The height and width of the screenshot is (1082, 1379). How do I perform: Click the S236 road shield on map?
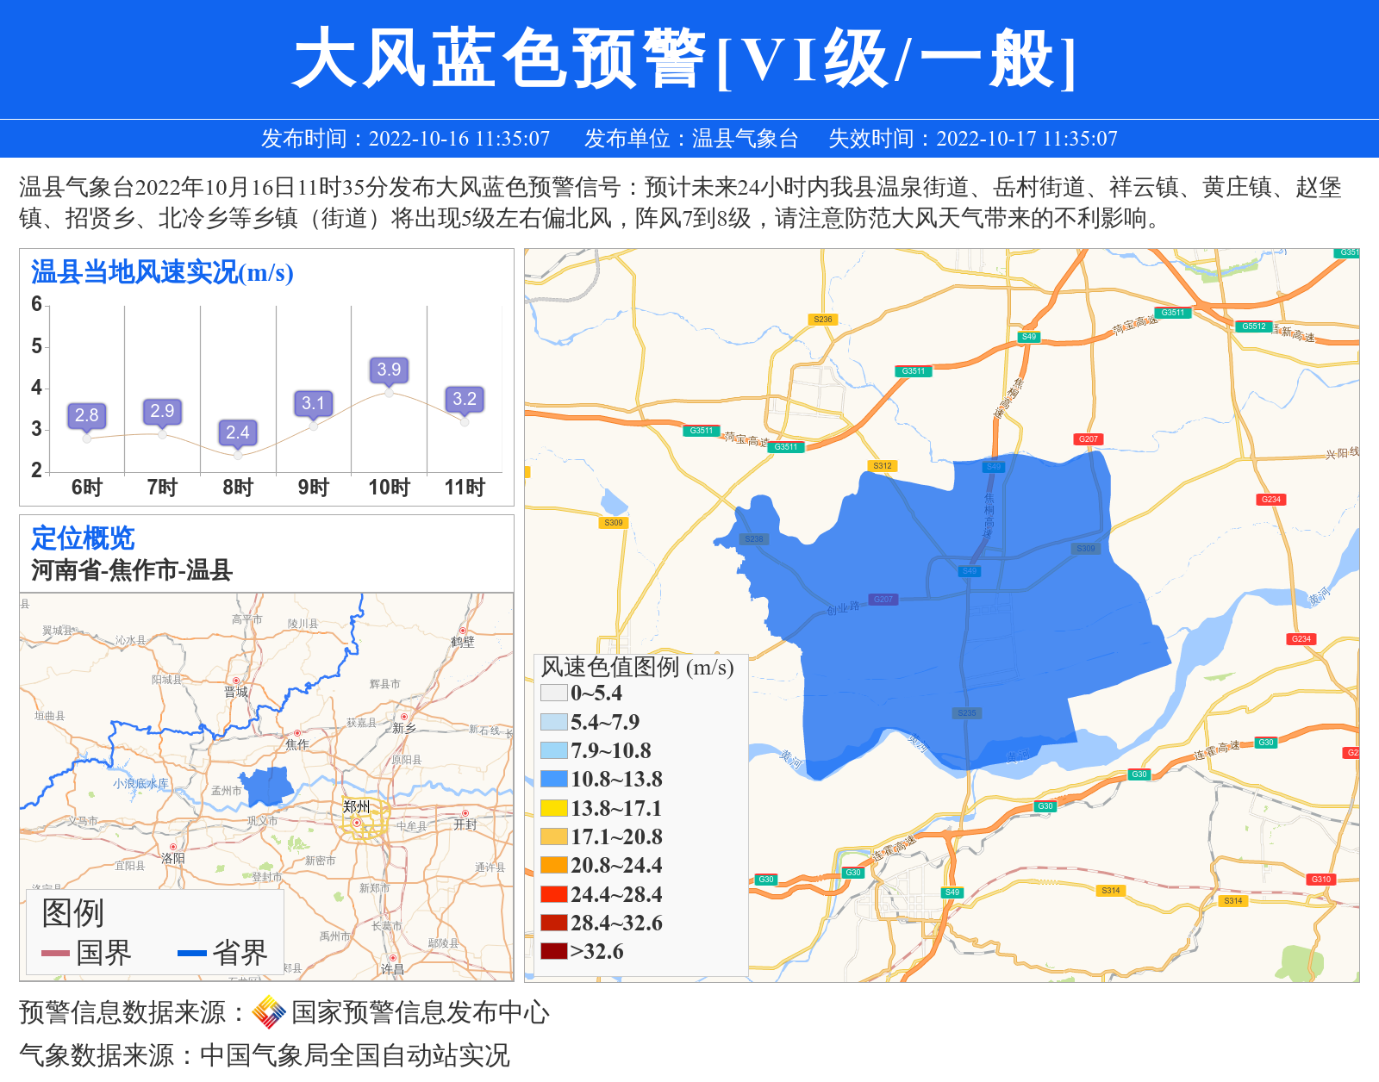coord(823,320)
